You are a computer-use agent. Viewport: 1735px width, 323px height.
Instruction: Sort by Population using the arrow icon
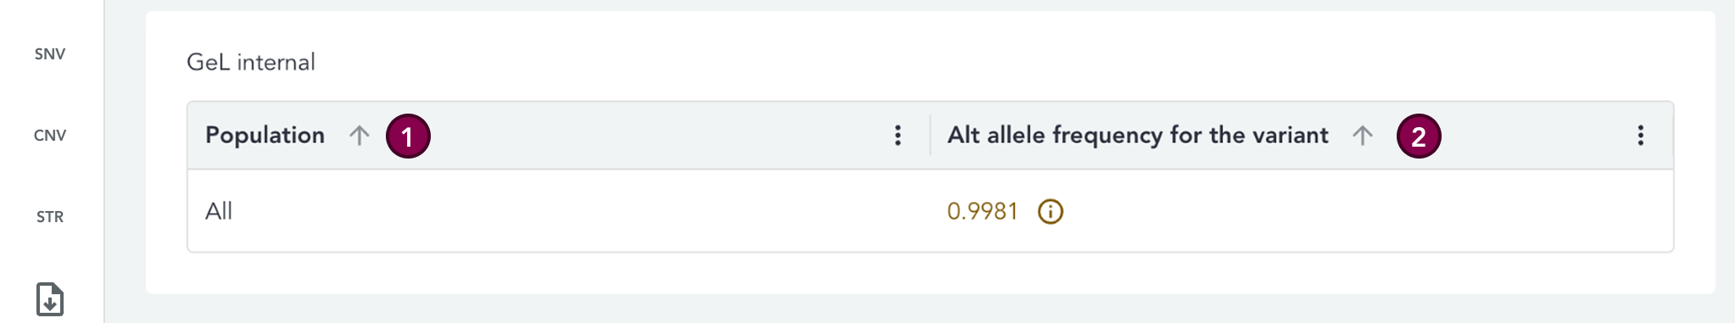click(x=360, y=136)
